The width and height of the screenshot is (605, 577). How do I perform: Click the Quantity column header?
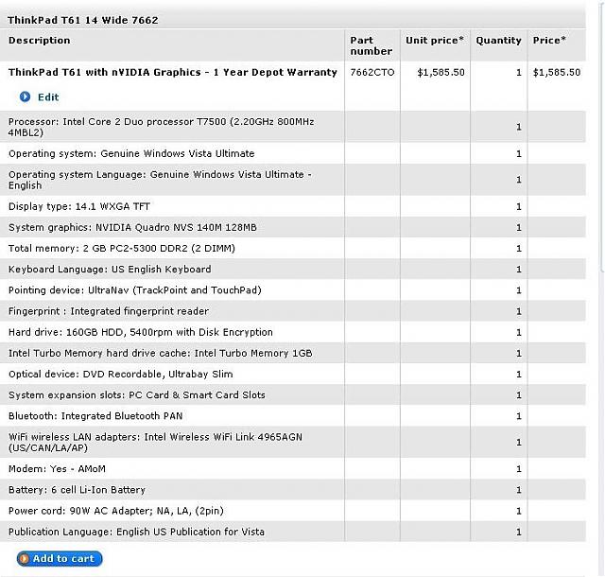(x=498, y=41)
